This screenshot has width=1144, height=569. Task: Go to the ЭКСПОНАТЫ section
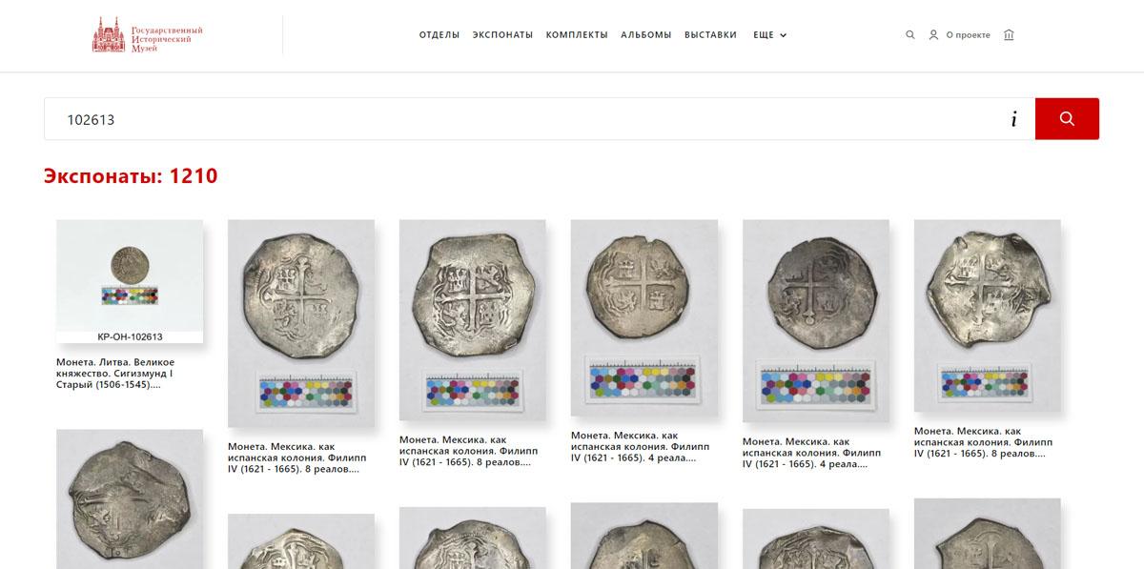502,35
